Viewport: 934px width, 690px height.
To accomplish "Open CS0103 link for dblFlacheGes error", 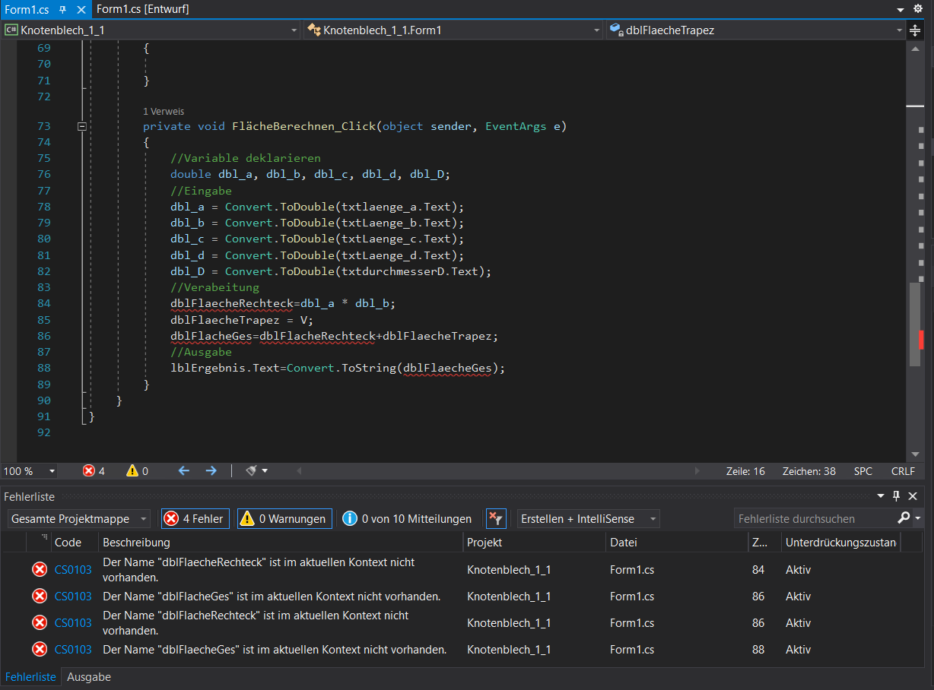I will [73, 597].
